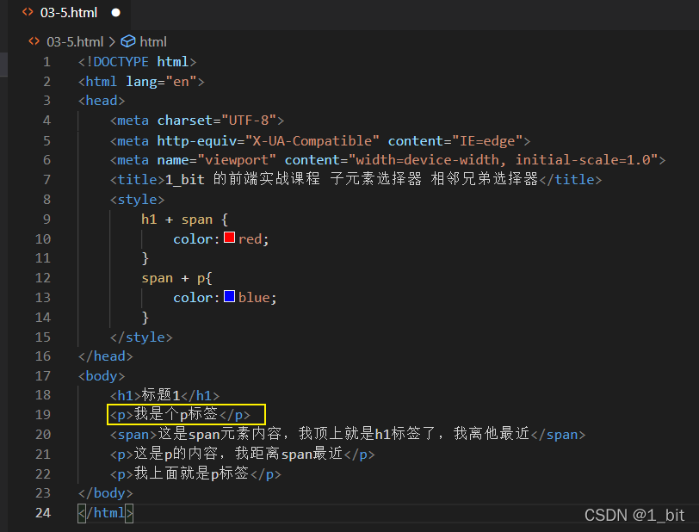Click the h1 + span selector
The height and width of the screenshot is (532, 699).
coord(177,220)
